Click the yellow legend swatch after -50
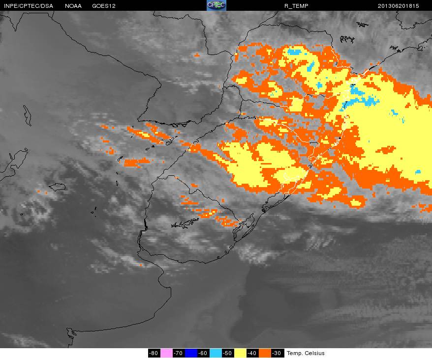 240,353
